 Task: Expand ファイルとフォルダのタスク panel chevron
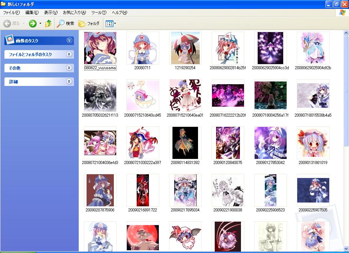click(69, 54)
